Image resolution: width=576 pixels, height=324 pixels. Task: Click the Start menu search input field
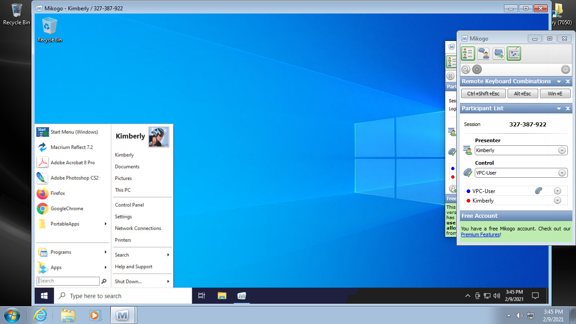click(x=68, y=281)
